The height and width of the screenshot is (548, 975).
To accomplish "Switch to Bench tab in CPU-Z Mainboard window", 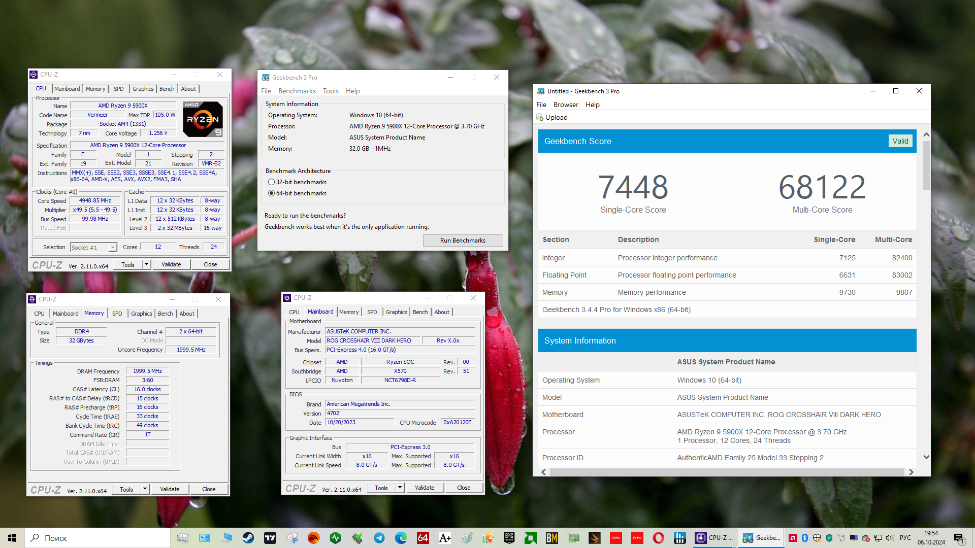I will pyautogui.click(x=420, y=312).
